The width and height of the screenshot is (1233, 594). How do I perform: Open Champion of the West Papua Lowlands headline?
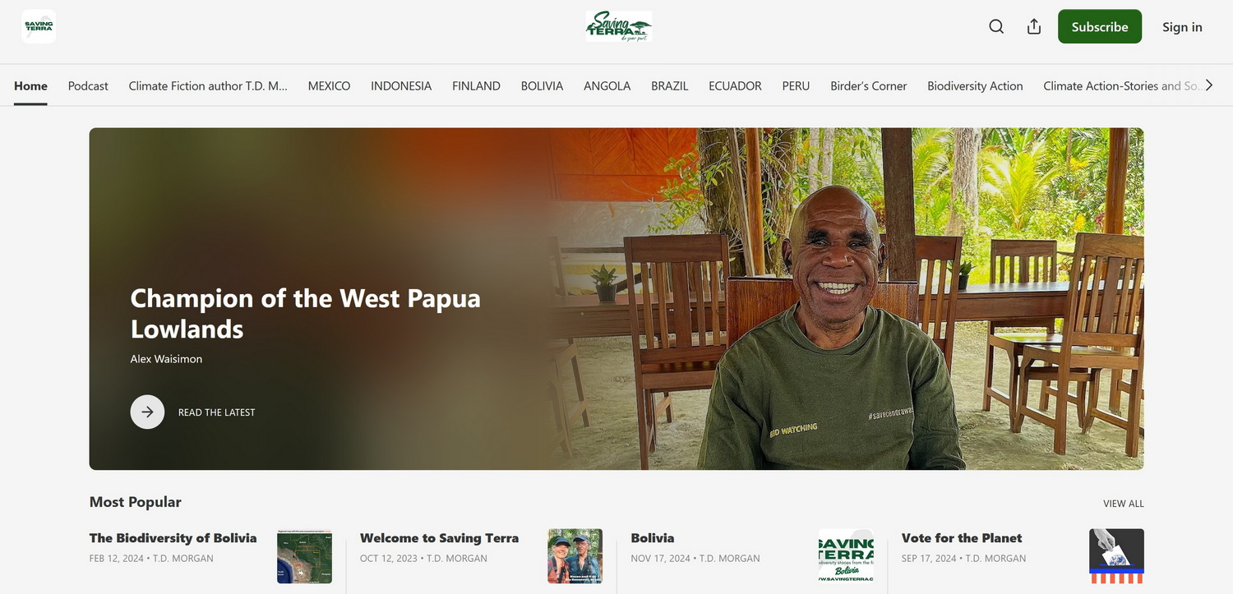click(x=306, y=313)
